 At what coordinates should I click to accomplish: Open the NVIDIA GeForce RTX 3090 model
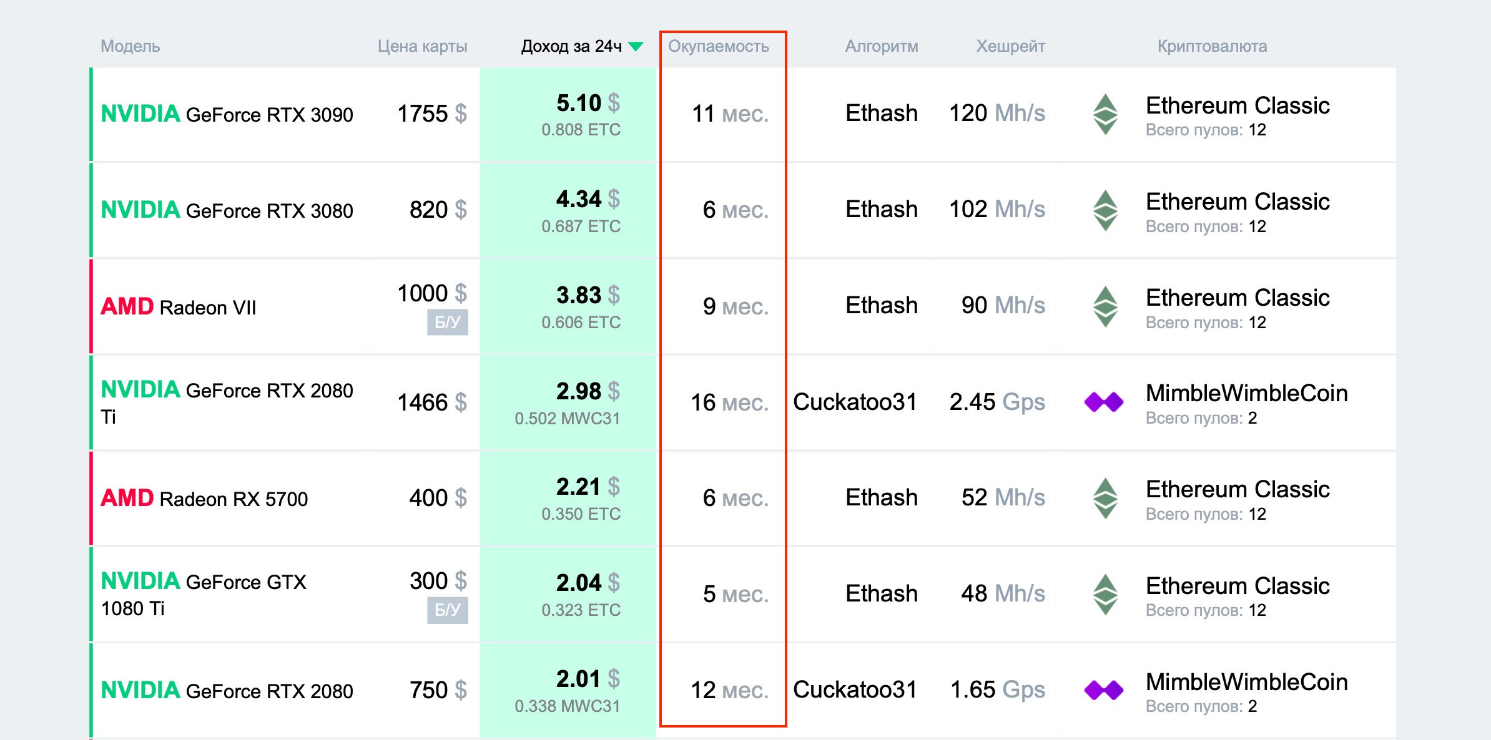pyautogui.click(x=227, y=114)
